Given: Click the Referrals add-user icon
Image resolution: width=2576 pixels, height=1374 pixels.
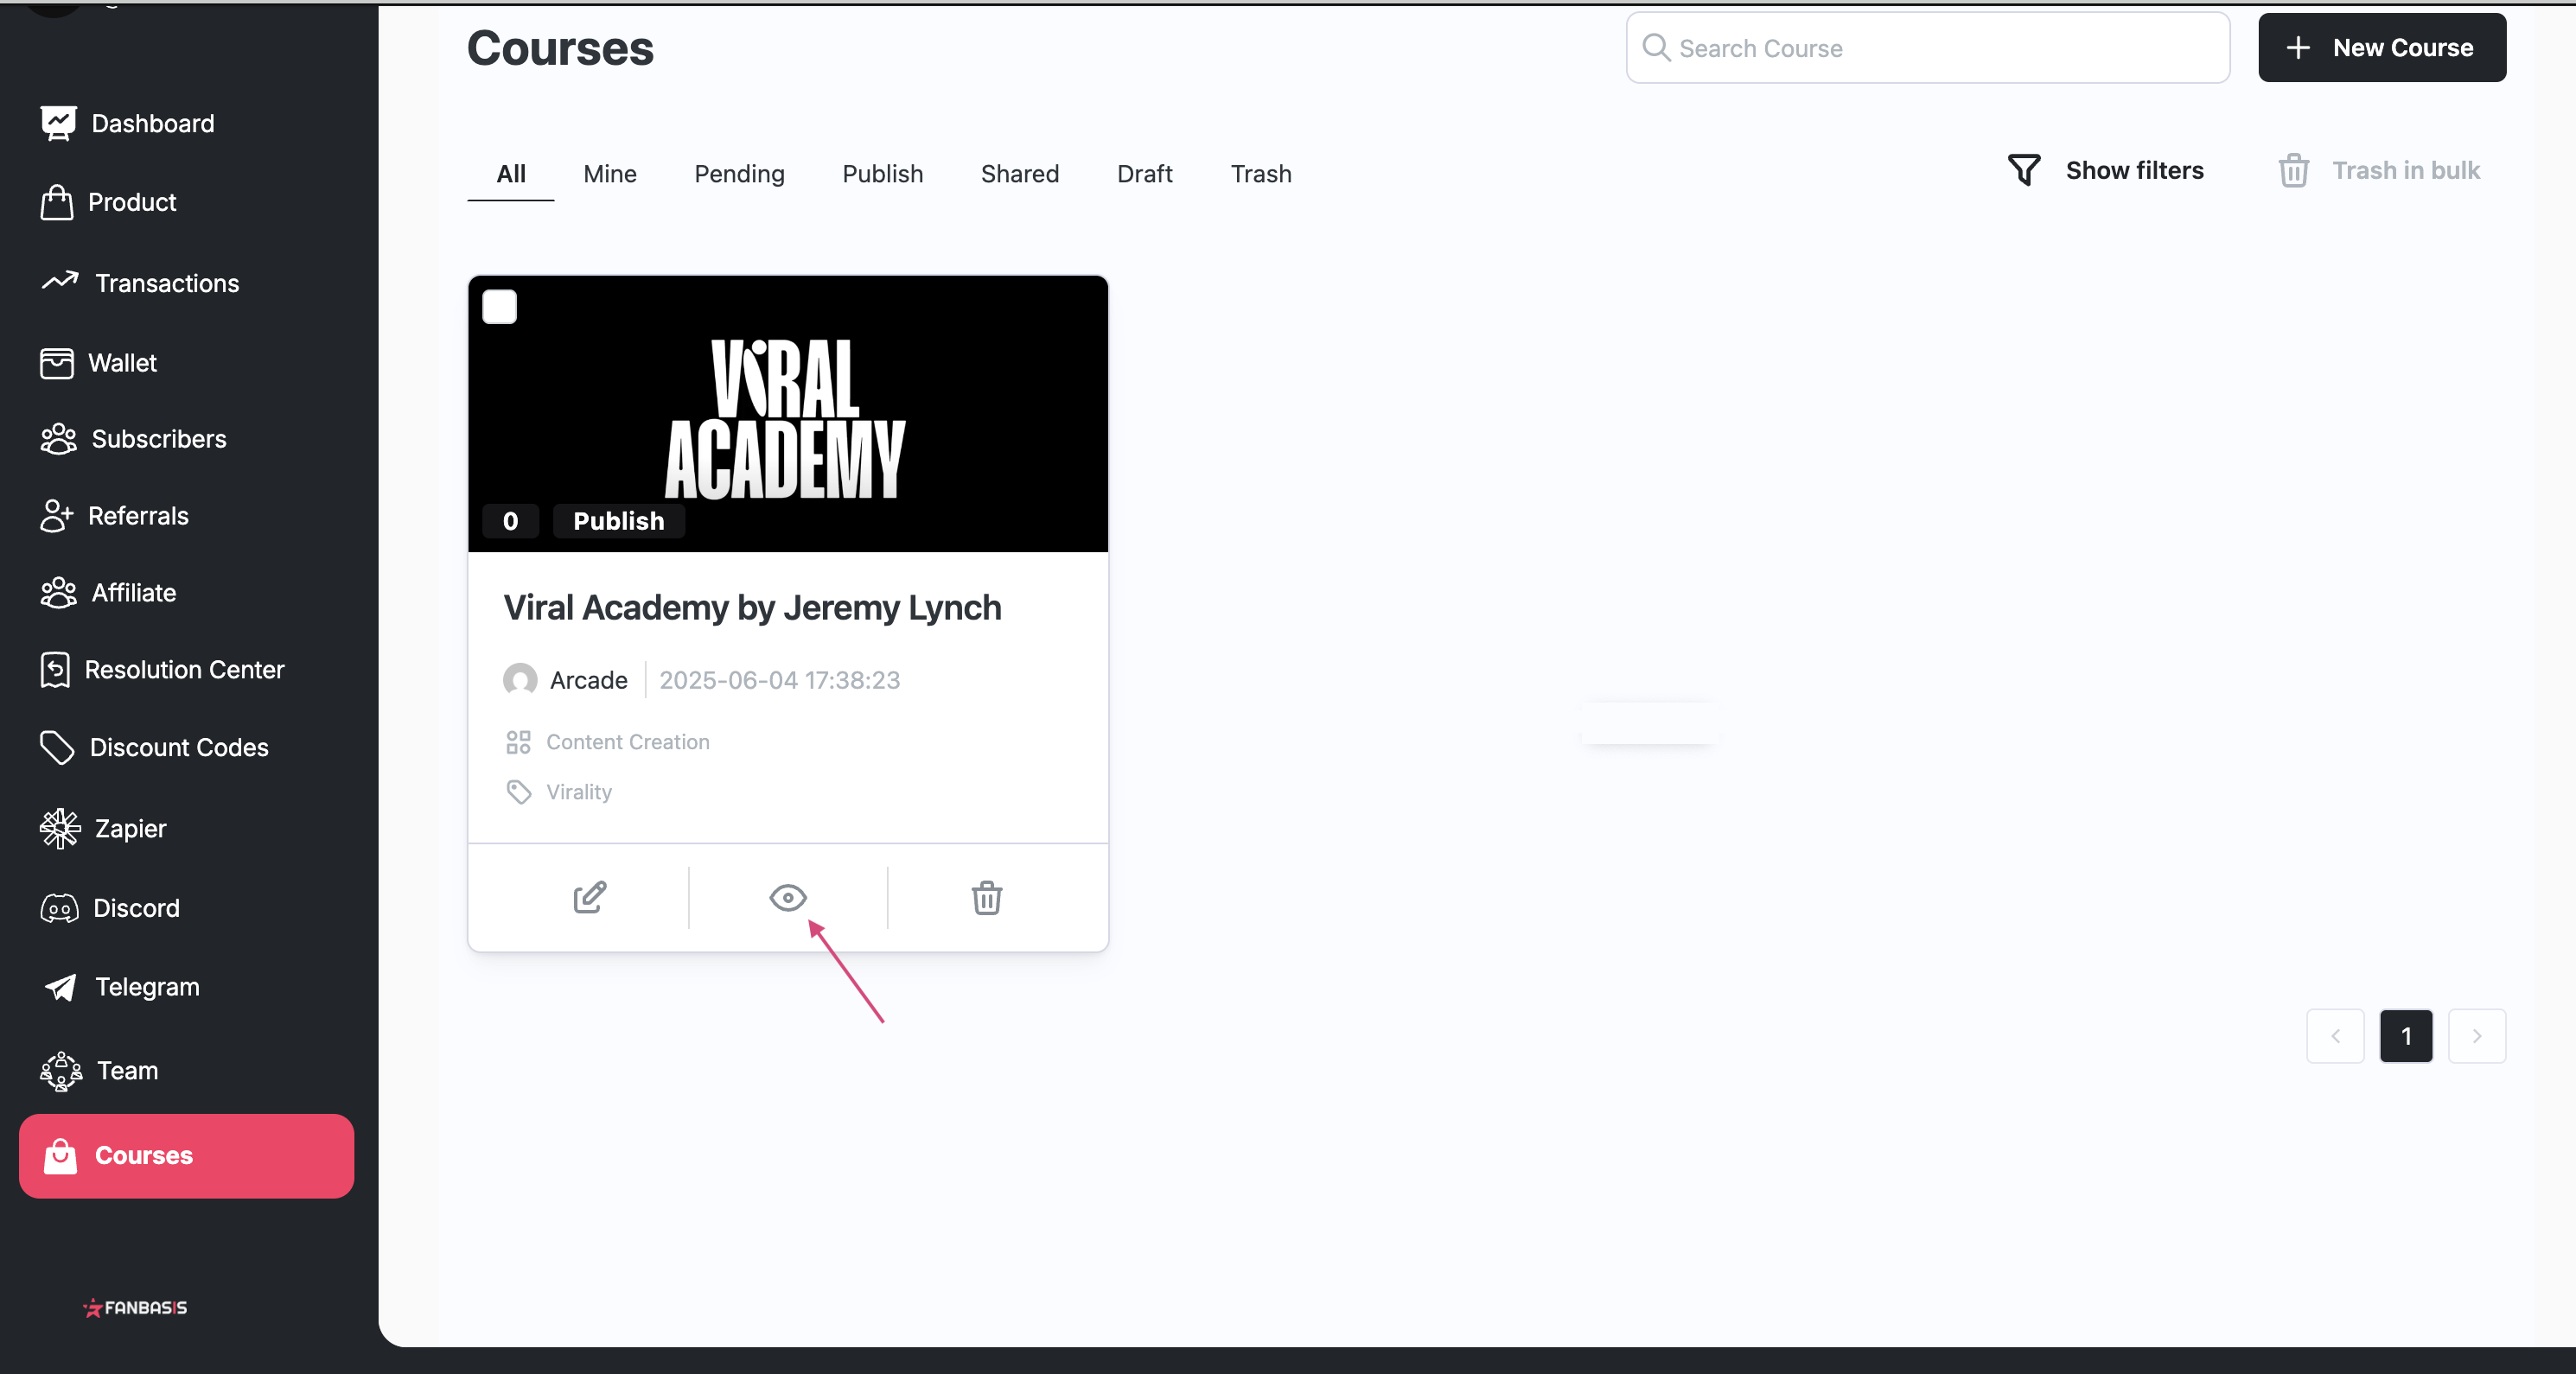Looking at the screenshot, I should click(x=56, y=516).
